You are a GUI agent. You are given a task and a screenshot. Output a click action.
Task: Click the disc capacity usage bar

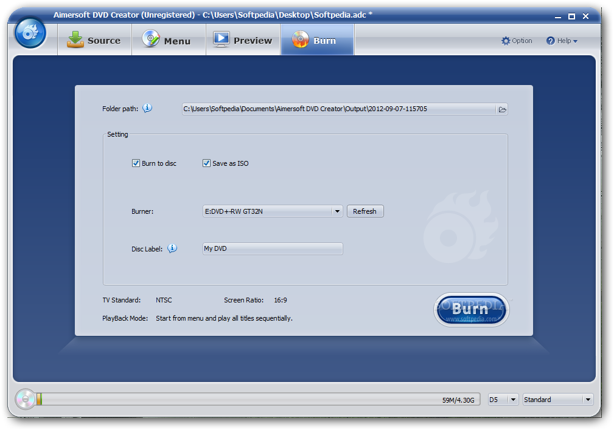point(259,399)
